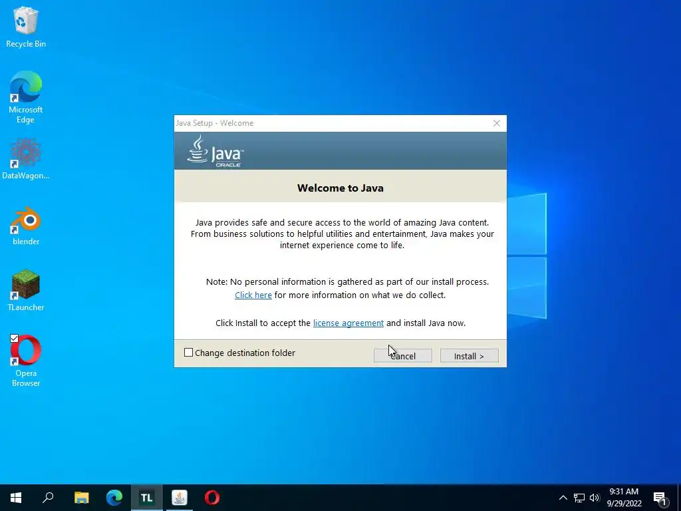The height and width of the screenshot is (511, 681).
Task: Open the notification action center
Action: pyautogui.click(x=660, y=498)
